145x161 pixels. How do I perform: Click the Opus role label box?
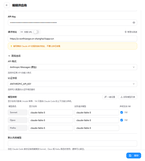tap(17, 120)
